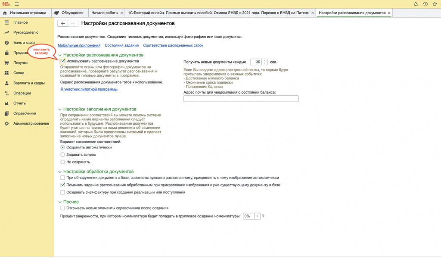
Task: Switch to Начальная страница tab
Action: tap(25, 13)
